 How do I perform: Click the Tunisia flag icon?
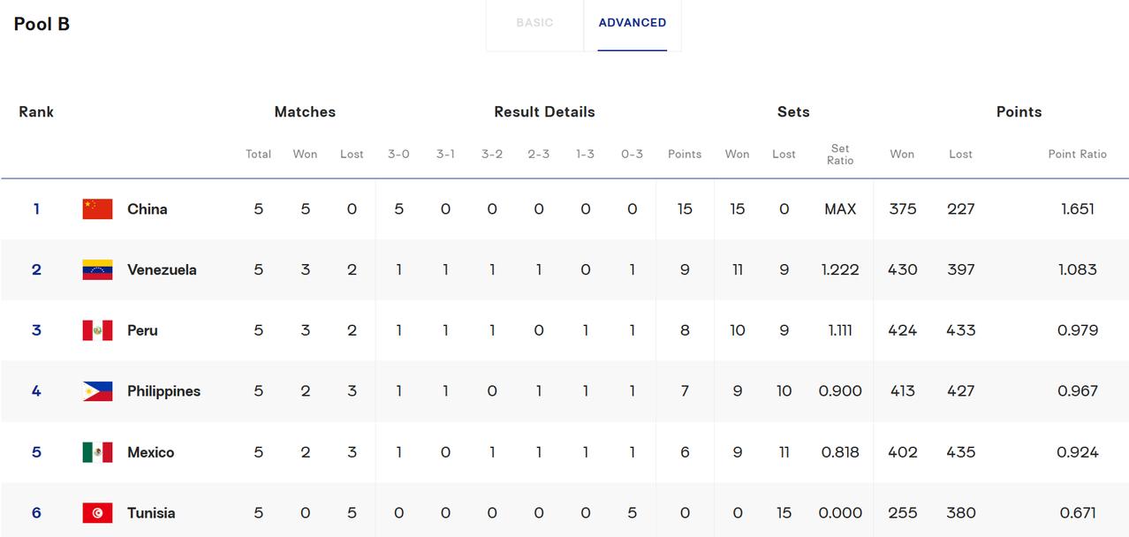pyautogui.click(x=97, y=513)
